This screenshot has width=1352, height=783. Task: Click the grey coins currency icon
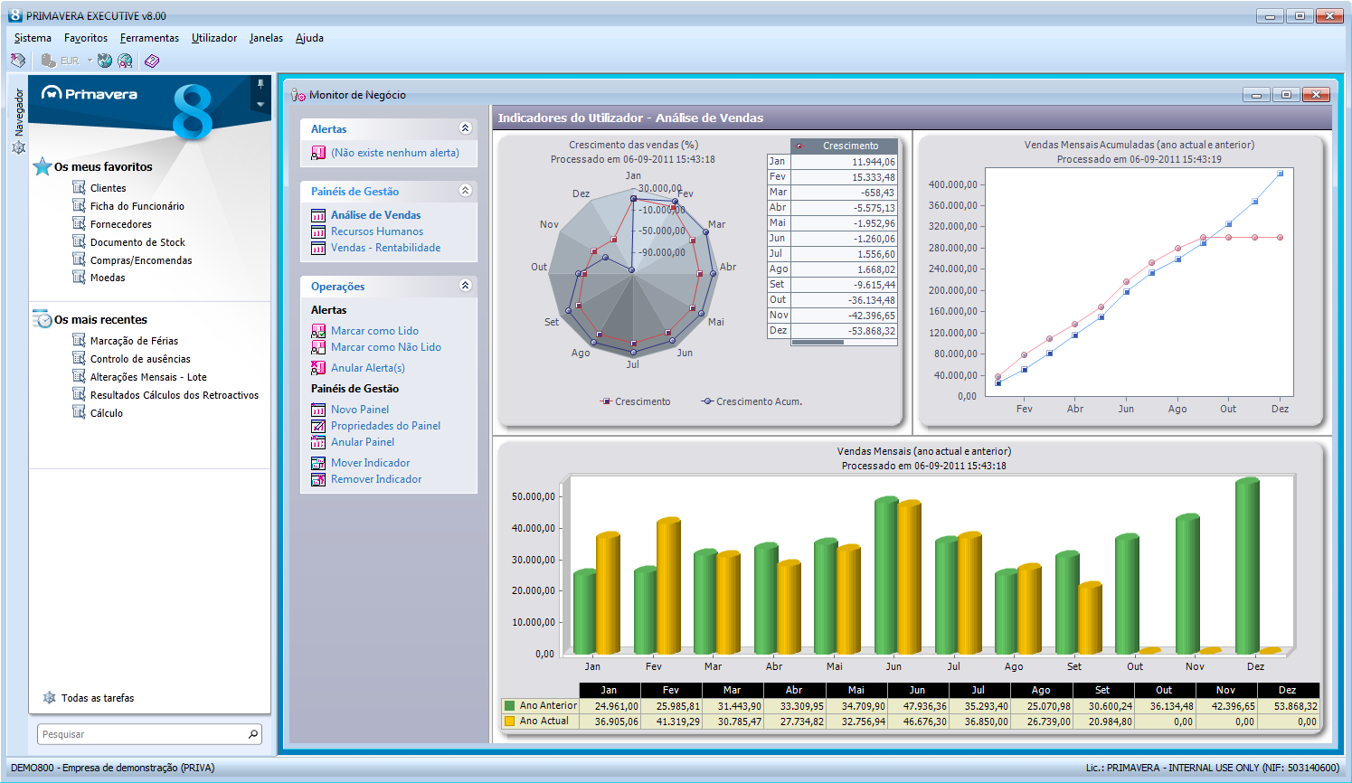(48, 61)
